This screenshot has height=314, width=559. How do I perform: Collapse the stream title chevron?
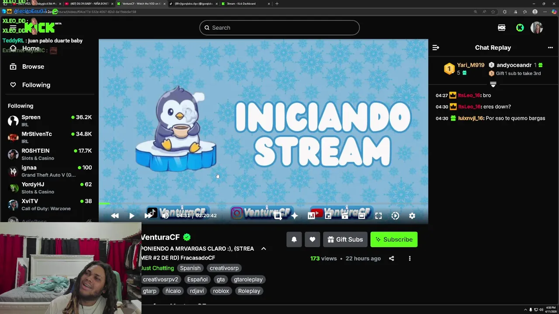[263, 249]
